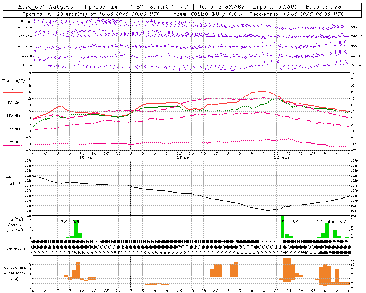Select the 17 мая date label
The image size is (366, 293).
pos(184,157)
